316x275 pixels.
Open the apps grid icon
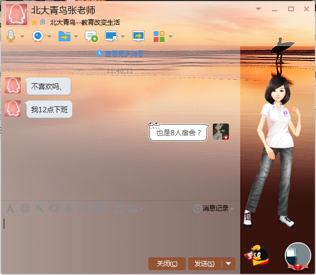tap(159, 37)
